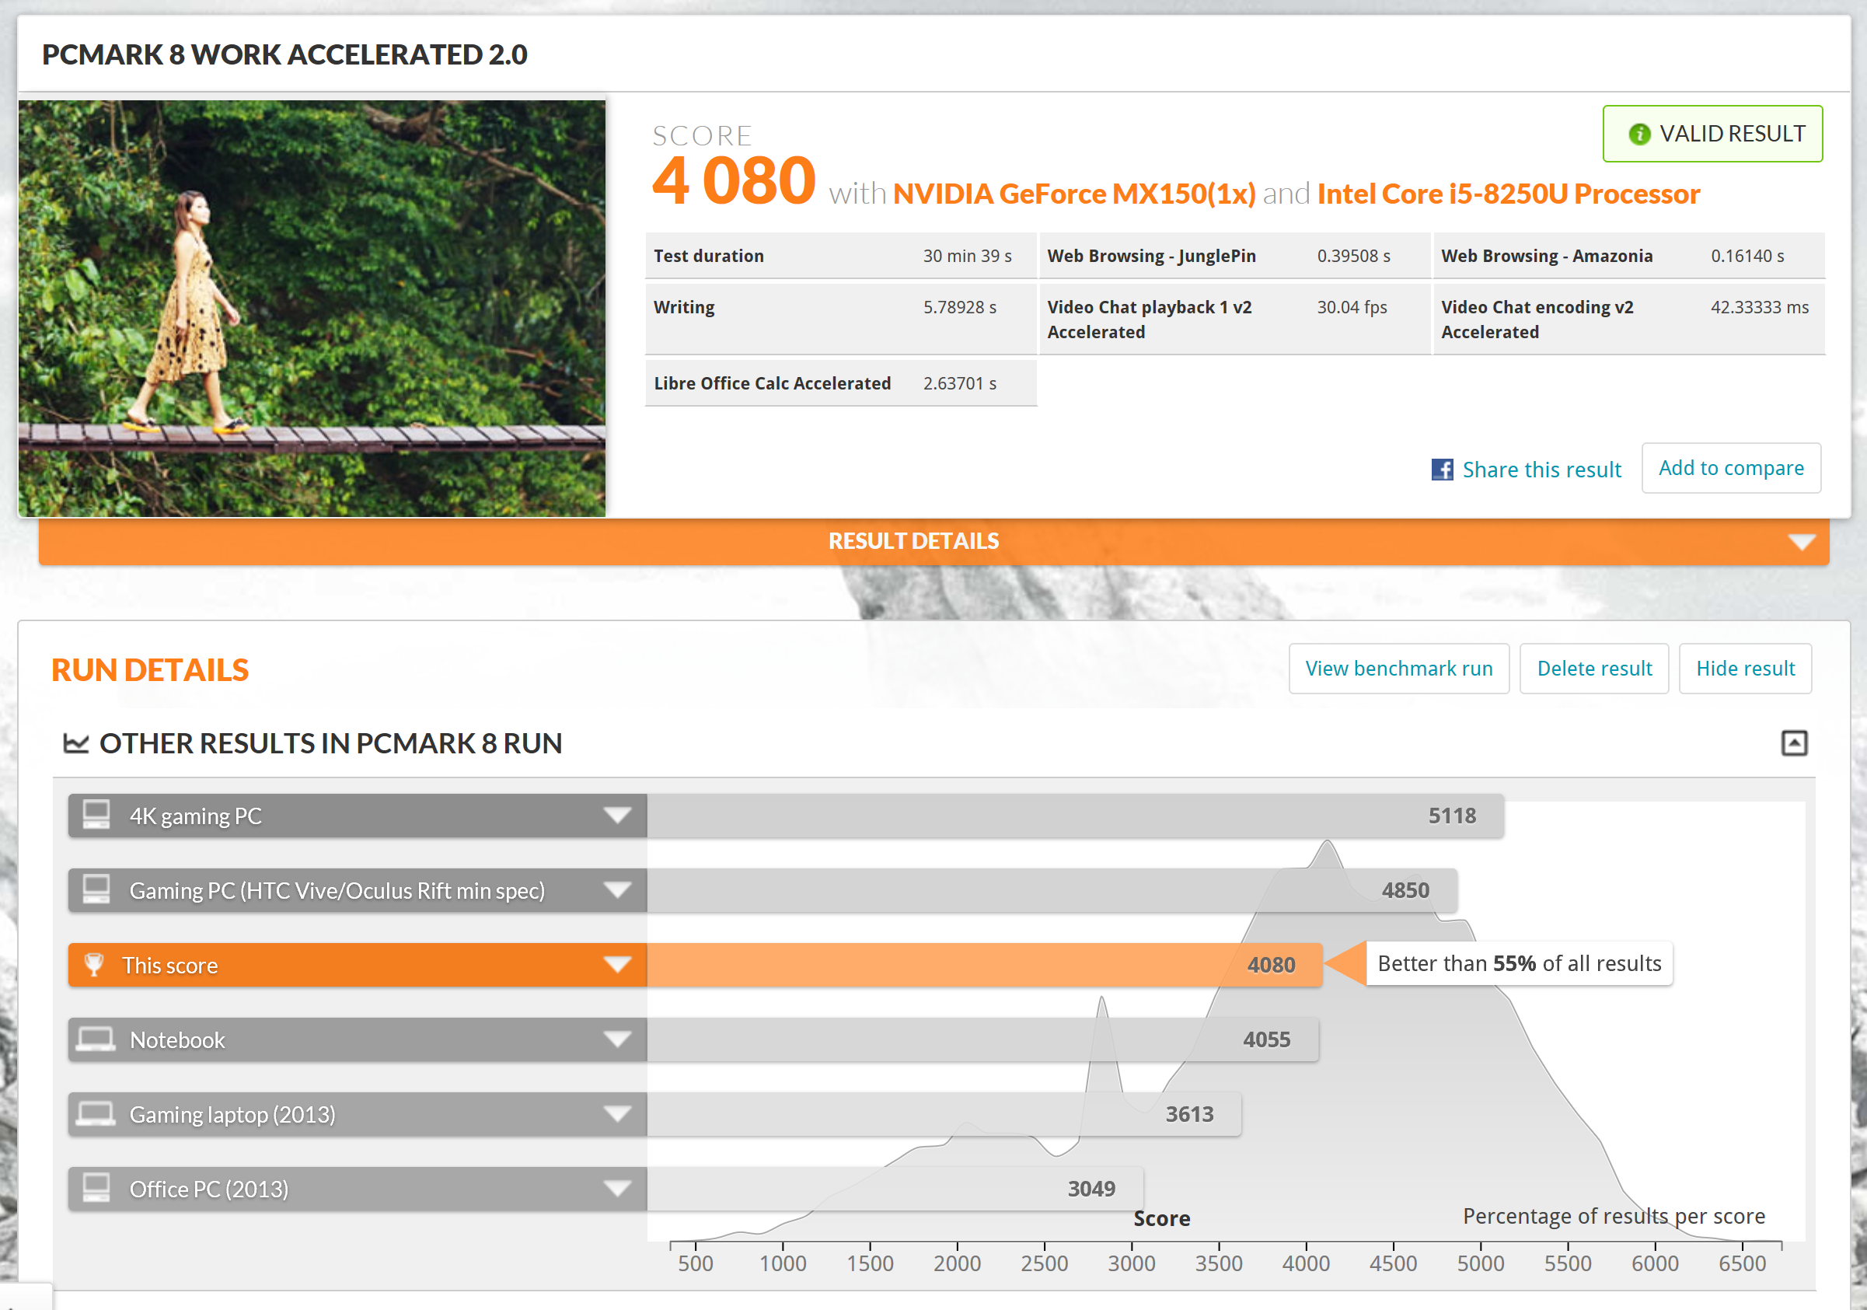
Task: Click NVIDIA GeForce MX150(1x) link
Action: 1074,194
